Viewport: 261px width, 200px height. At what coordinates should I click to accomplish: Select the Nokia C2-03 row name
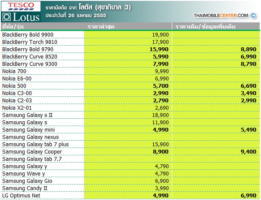[x=17, y=101]
